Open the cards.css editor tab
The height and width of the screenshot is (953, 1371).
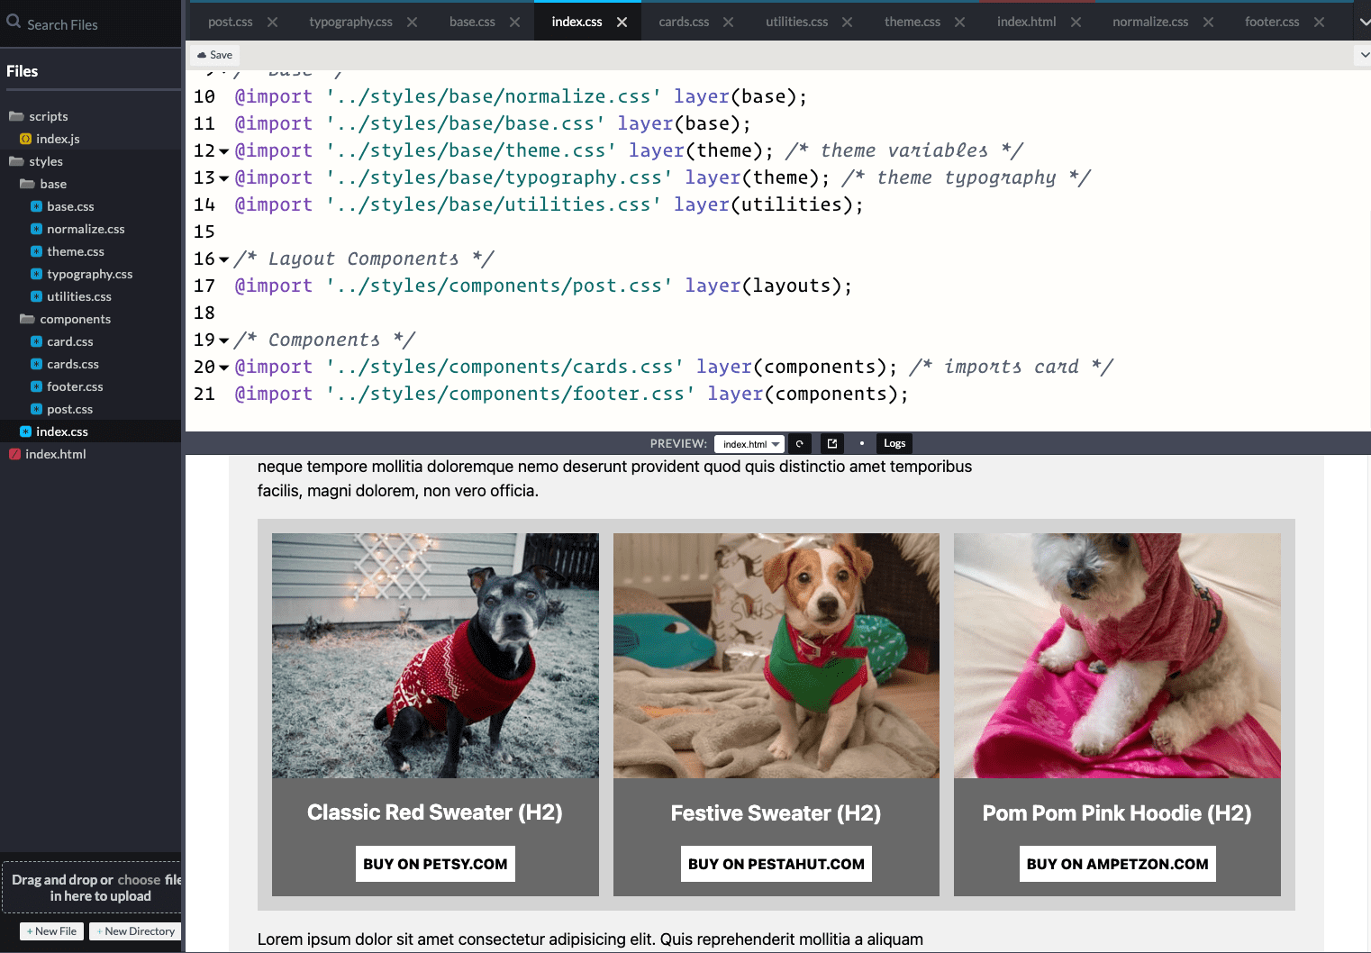tap(684, 21)
